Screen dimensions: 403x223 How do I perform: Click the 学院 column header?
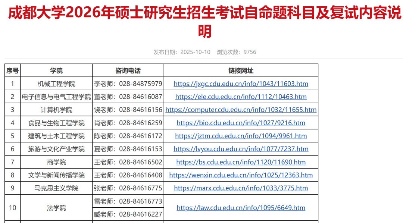pos(56,70)
